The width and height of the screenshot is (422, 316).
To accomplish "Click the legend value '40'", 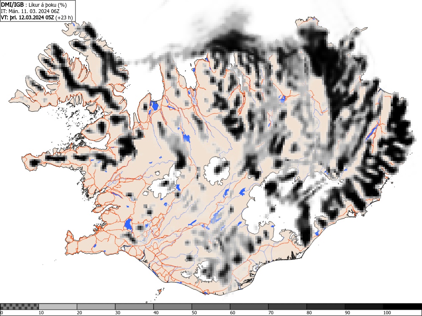I will click(x=156, y=313).
